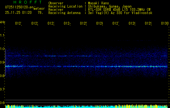Image resolution: width=170 pixels, height=108 pixels.
Task: Click the count value 79
Action: point(40,13)
